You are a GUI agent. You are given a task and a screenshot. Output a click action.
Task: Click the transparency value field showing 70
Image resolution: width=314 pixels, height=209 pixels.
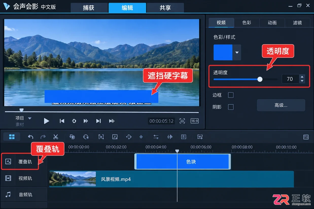[x=290, y=79]
